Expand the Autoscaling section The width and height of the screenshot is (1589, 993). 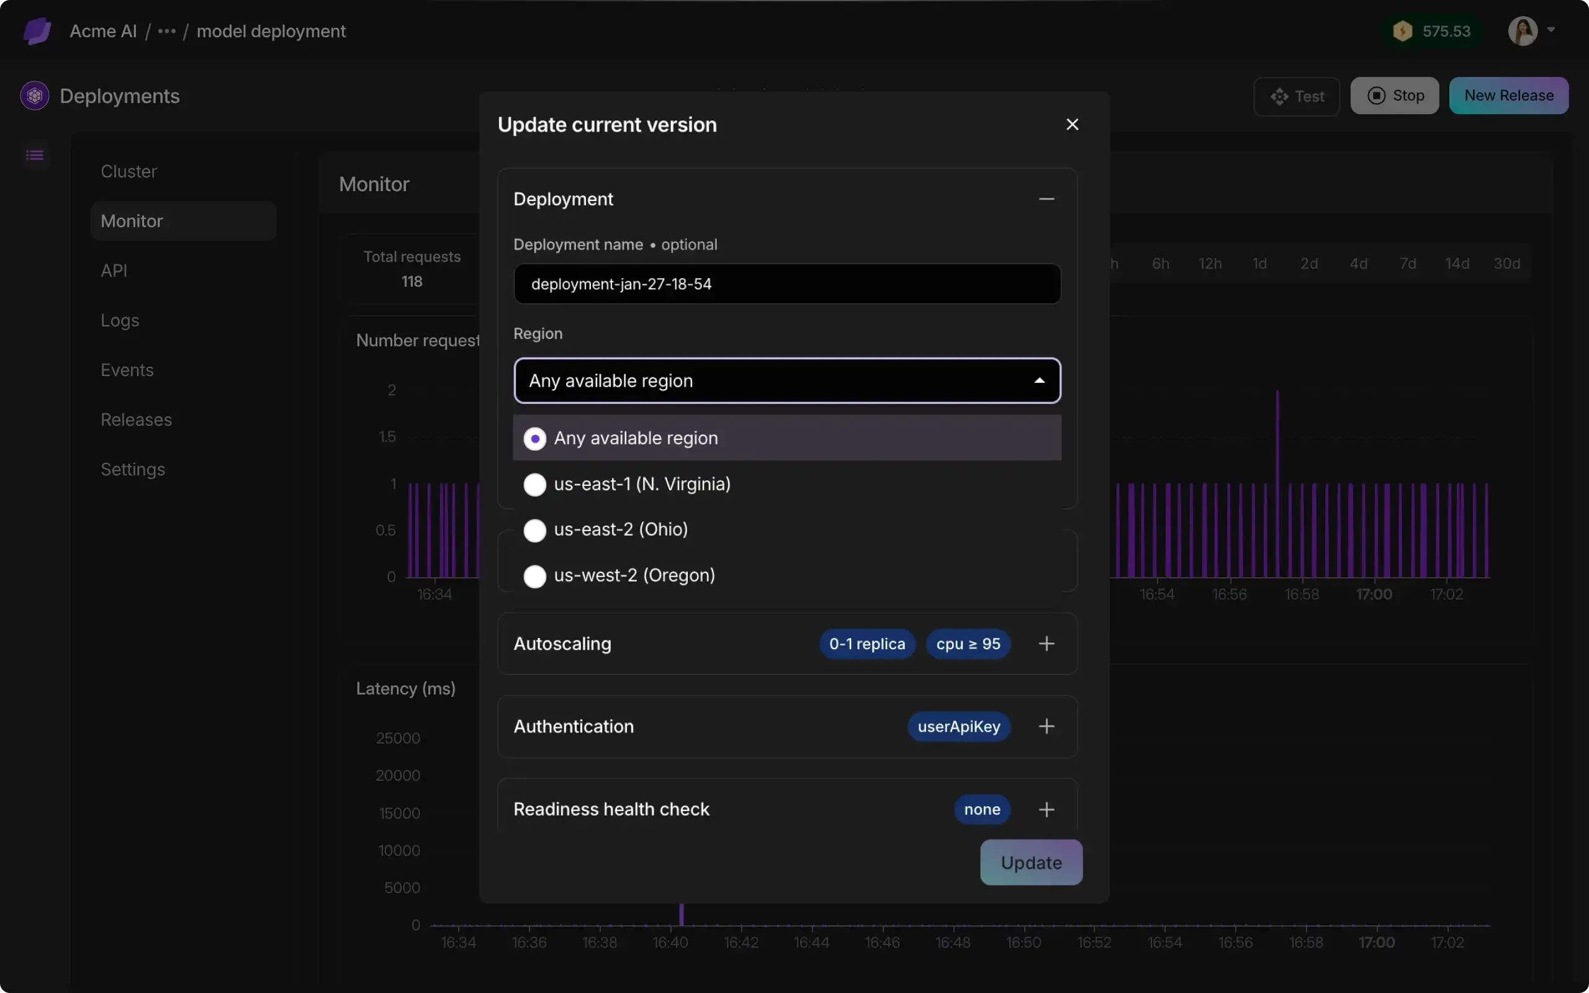pyautogui.click(x=1047, y=644)
